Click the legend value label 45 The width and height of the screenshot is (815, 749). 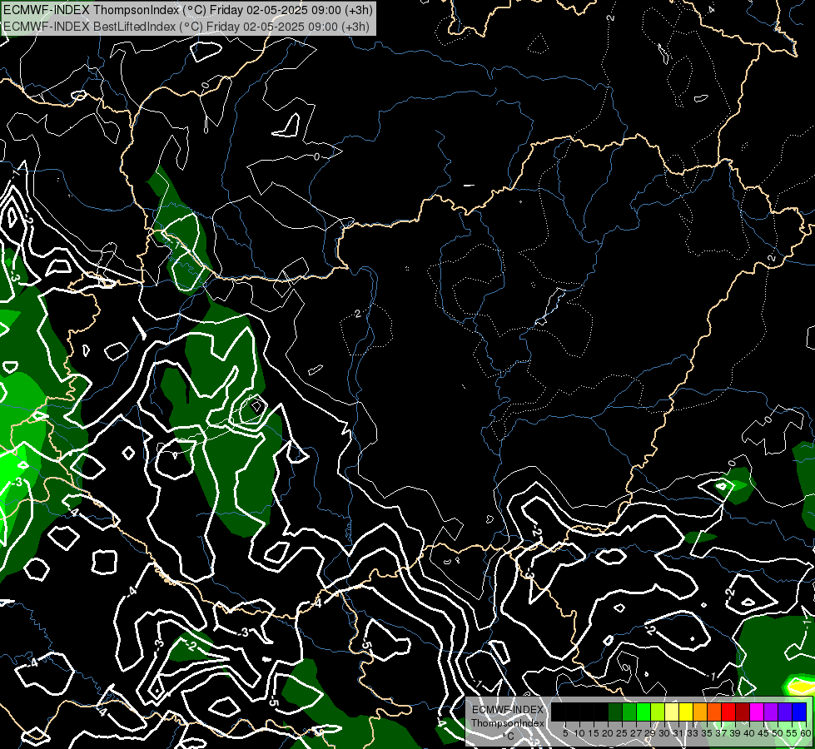pyautogui.click(x=764, y=733)
